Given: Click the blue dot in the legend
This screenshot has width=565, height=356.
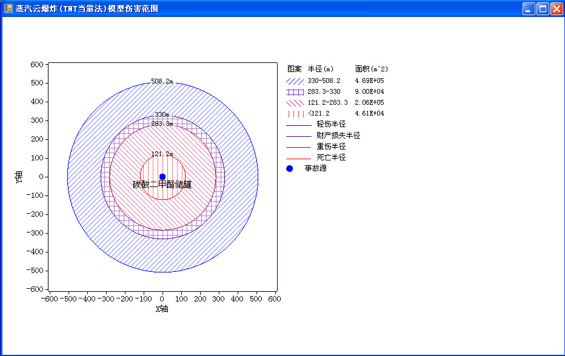Looking at the screenshot, I should pos(289,168).
